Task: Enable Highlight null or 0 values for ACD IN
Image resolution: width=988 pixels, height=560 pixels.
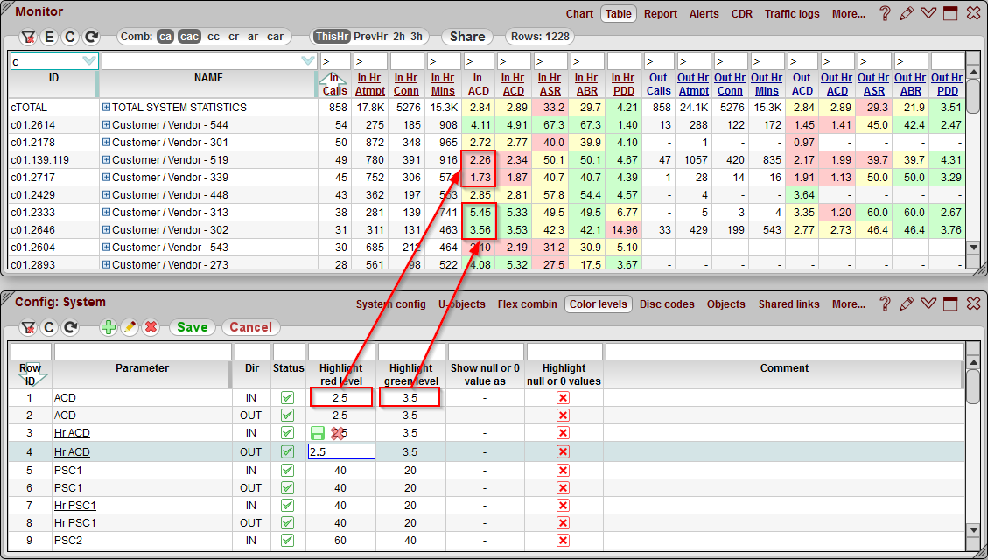Action: 563,397
